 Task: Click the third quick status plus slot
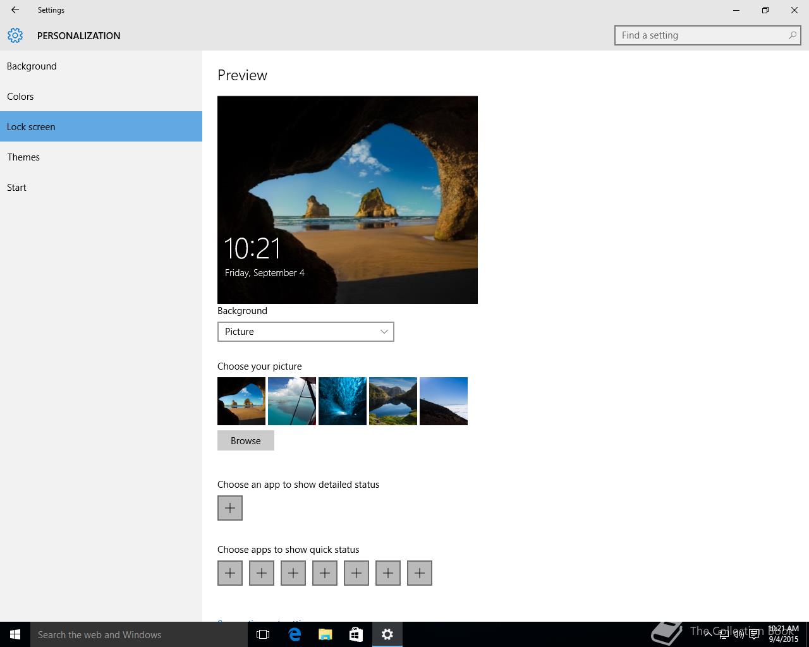click(293, 573)
